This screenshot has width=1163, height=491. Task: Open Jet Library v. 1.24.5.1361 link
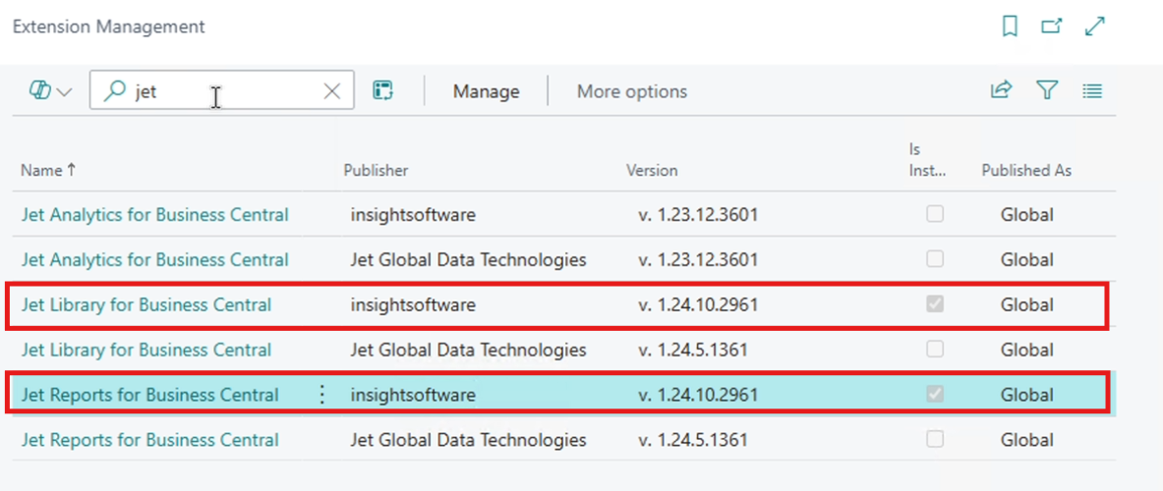146,350
